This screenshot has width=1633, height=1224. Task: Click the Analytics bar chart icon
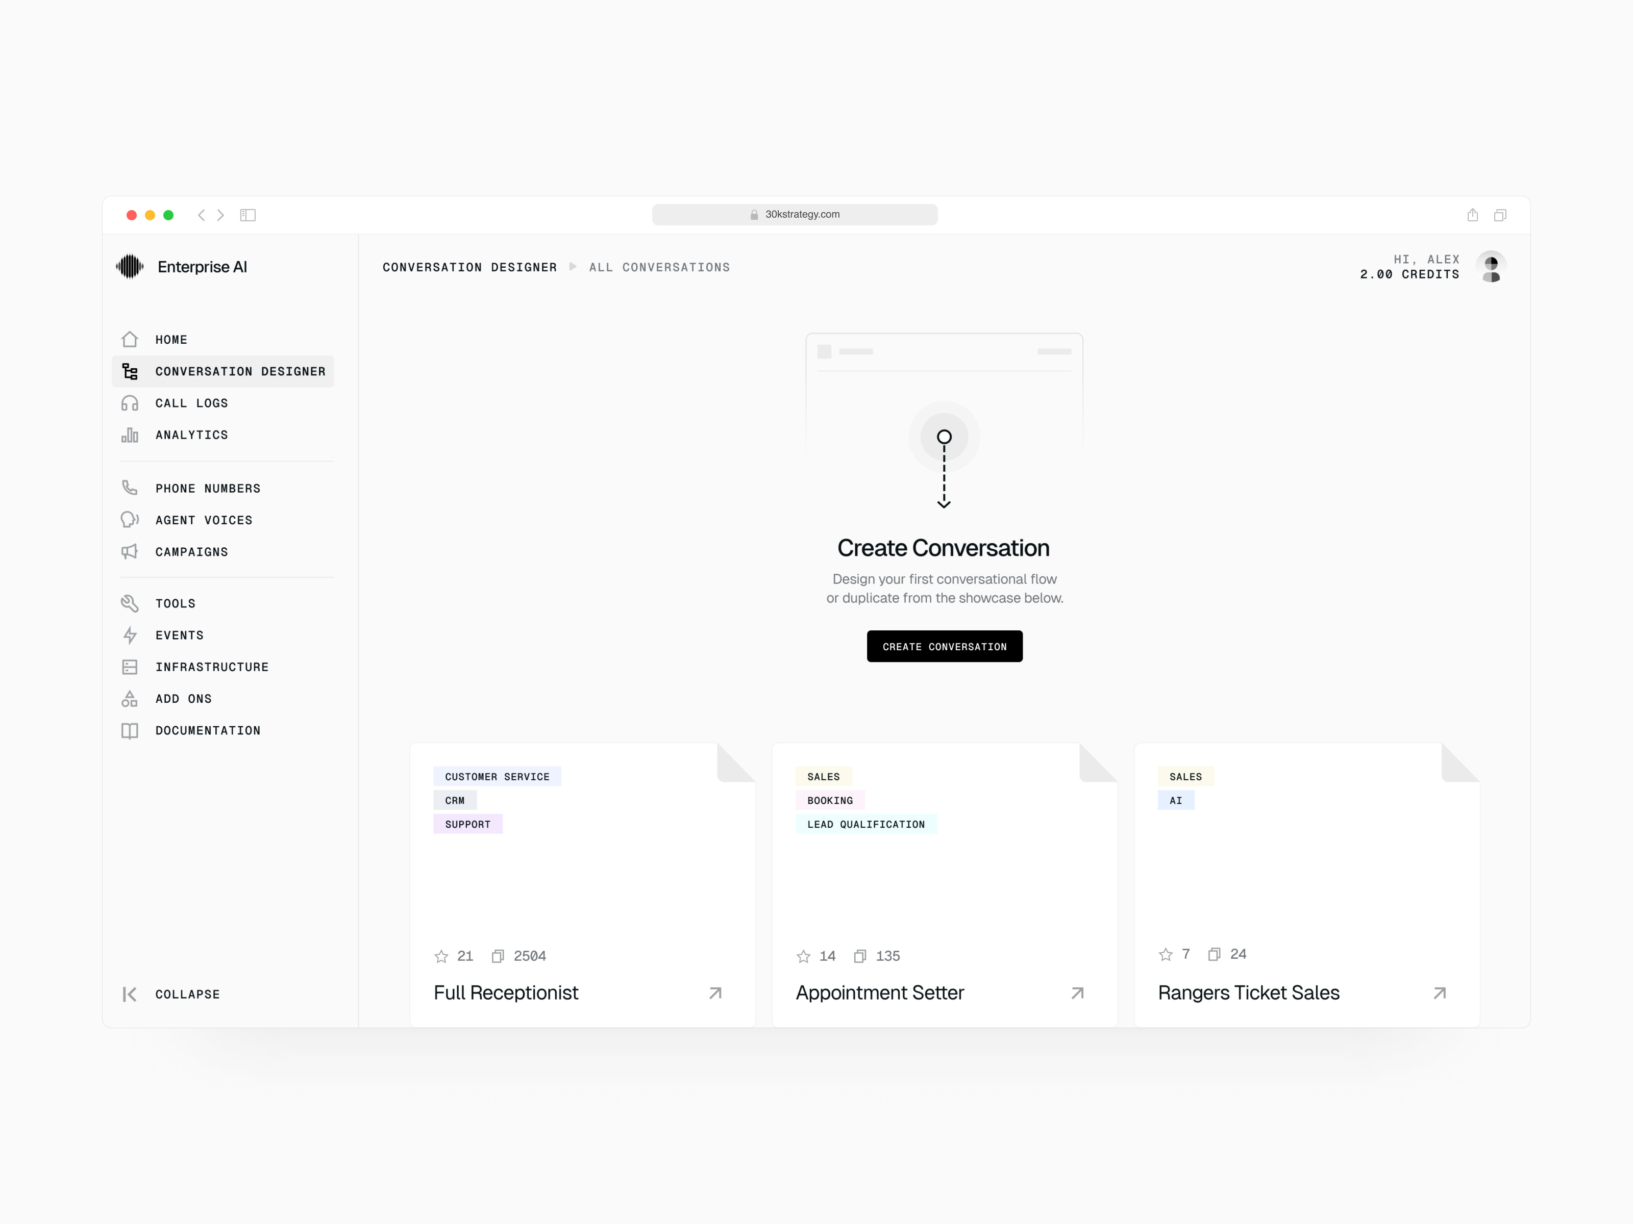pyautogui.click(x=130, y=435)
